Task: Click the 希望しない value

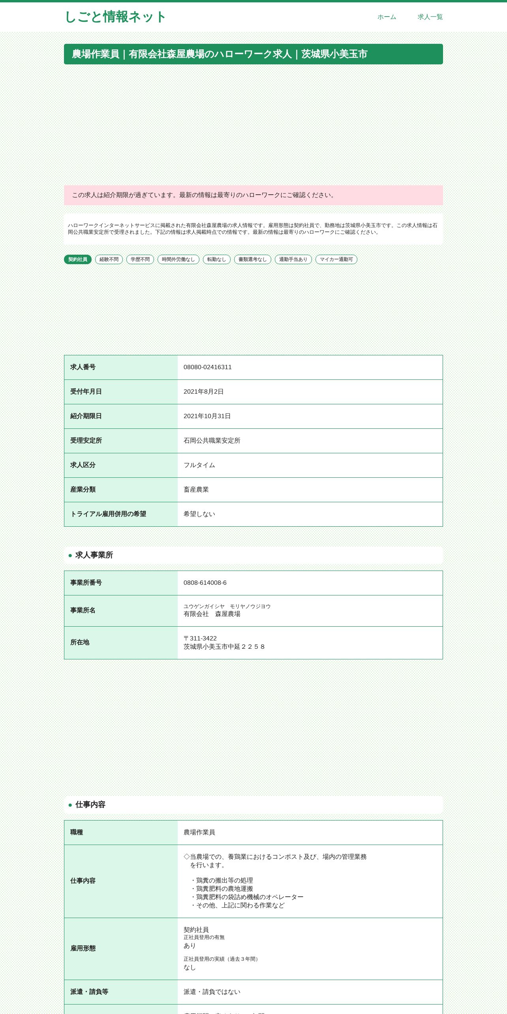Action: click(x=199, y=514)
